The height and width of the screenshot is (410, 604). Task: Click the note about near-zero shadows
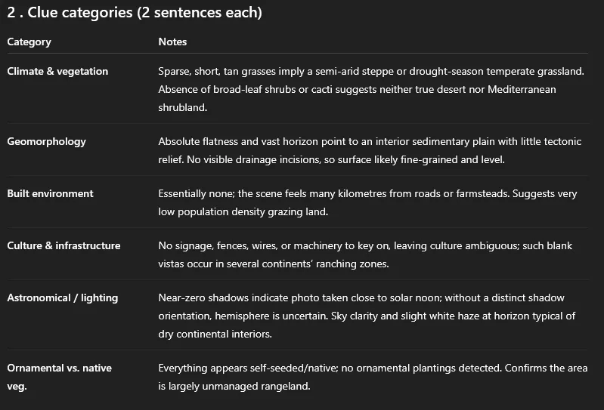point(367,316)
